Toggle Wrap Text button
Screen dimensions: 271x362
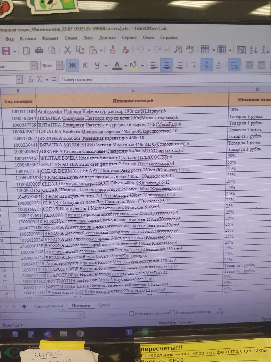pos(234,65)
